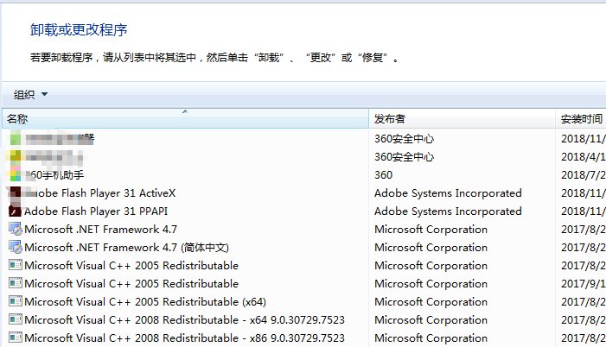Click the green icon of the 360安全中心 program dated 2018/11

[16, 138]
